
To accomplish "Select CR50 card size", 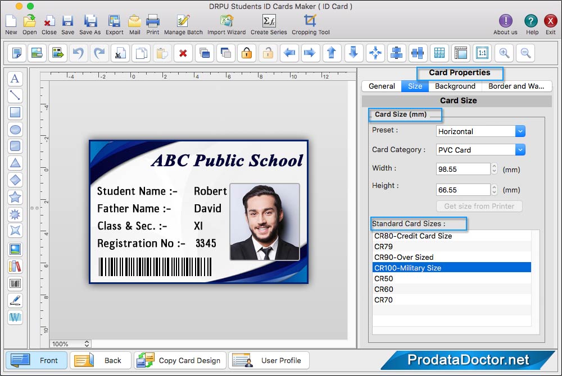I will coord(452,278).
